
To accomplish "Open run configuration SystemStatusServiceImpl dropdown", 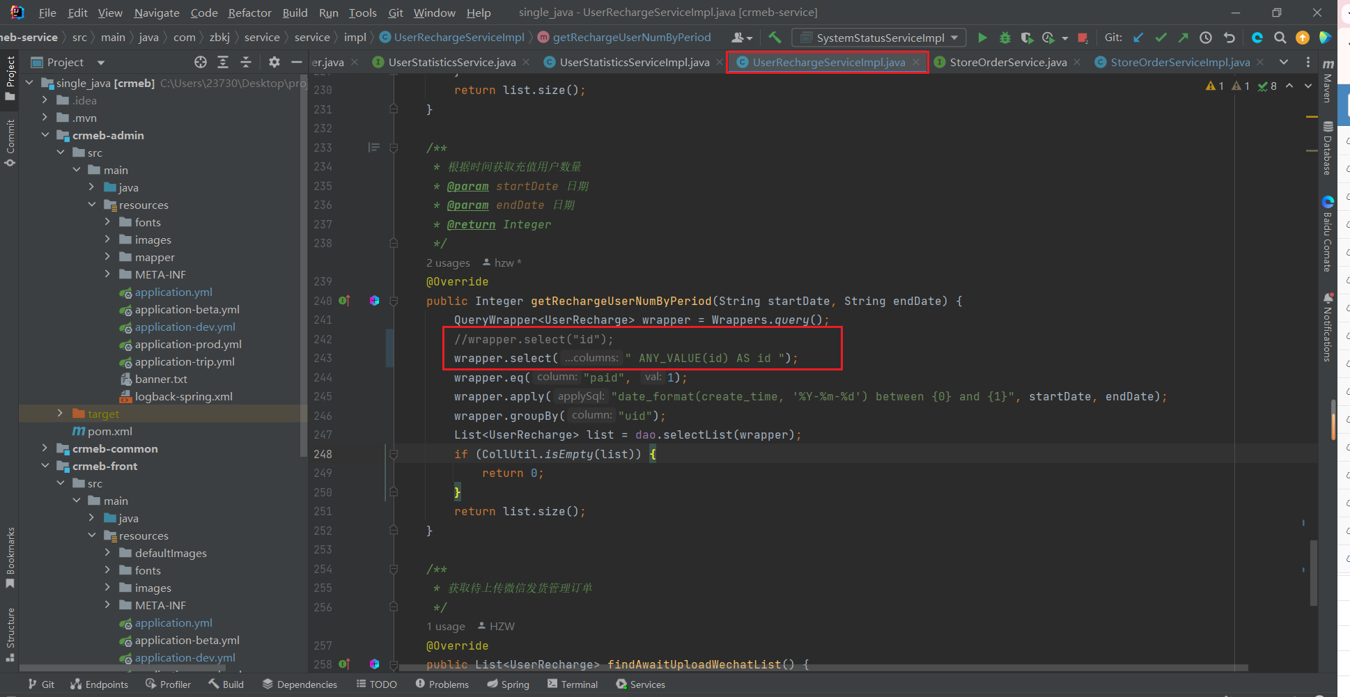I will click(880, 38).
